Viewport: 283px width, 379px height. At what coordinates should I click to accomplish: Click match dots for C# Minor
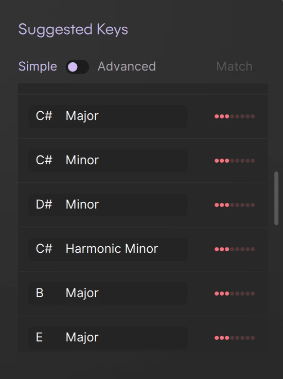coord(235,161)
